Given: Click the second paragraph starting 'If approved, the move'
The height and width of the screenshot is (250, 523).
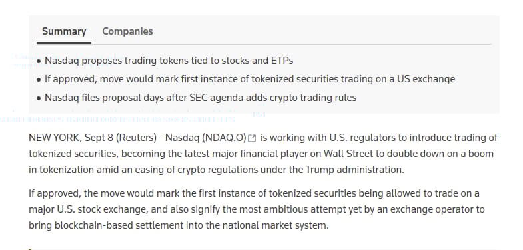Looking at the screenshot, I should click(257, 209).
